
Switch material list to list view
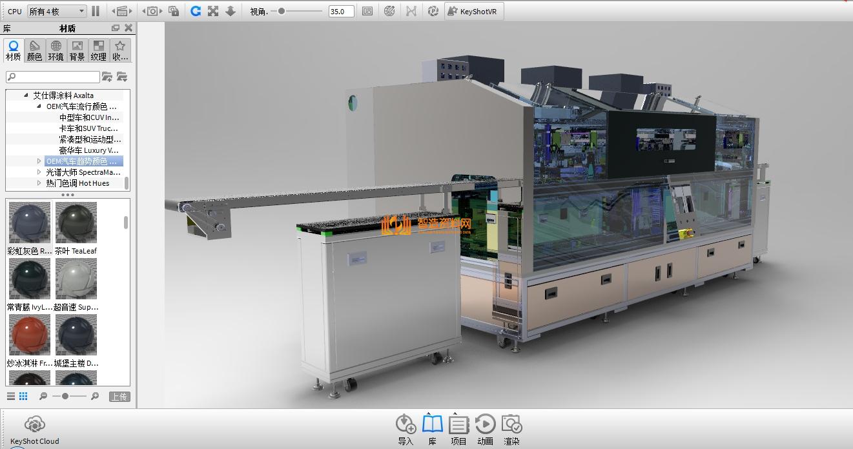[11, 396]
